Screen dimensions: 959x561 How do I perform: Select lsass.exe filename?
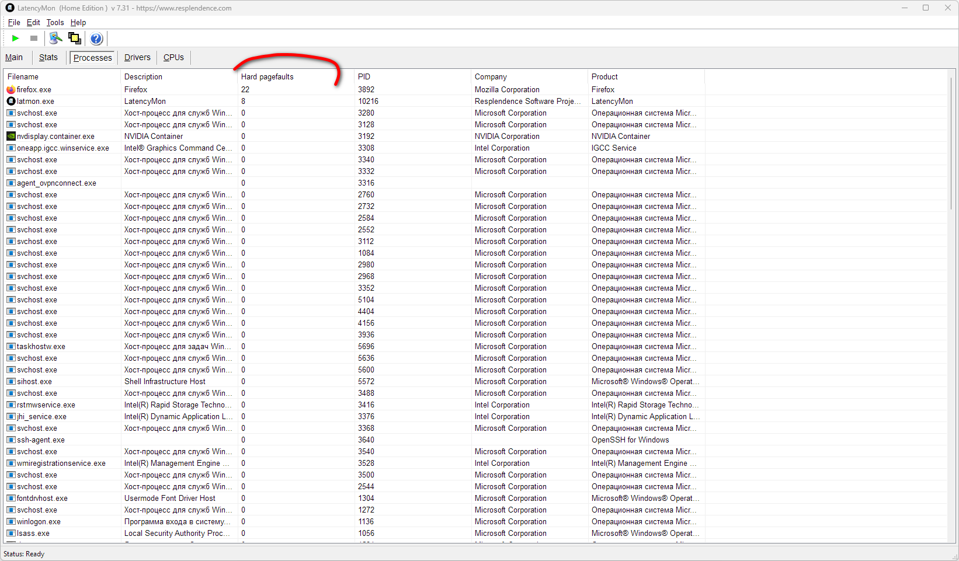pyautogui.click(x=33, y=534)
